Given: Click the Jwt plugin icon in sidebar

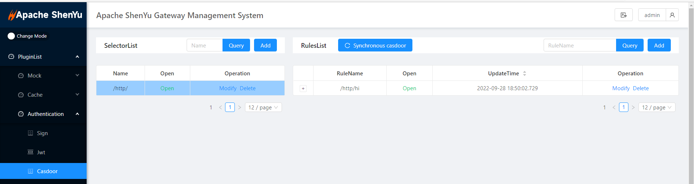Looking at the screenshot, I should point(30,152).
